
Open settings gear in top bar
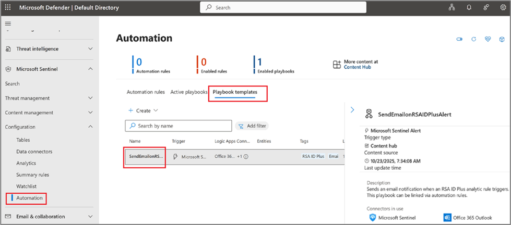[x=503, y=8]
